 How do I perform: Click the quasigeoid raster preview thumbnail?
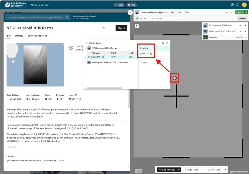[35, 65]
